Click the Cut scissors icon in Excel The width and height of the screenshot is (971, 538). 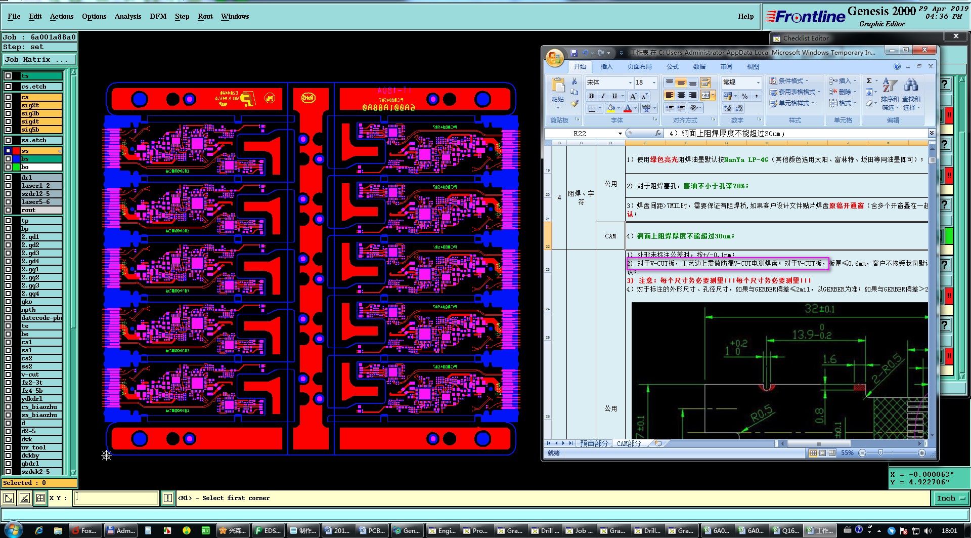point(574,81)
